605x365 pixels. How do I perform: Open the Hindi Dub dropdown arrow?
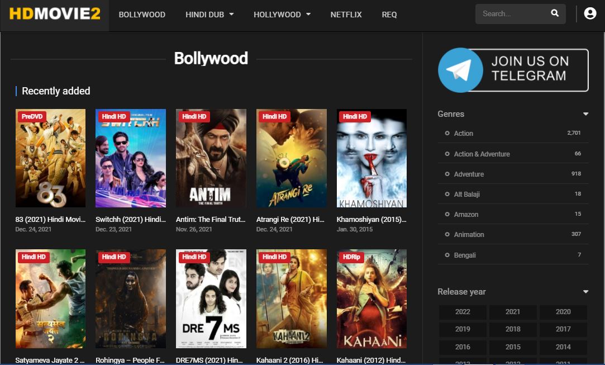click(231, 15)
